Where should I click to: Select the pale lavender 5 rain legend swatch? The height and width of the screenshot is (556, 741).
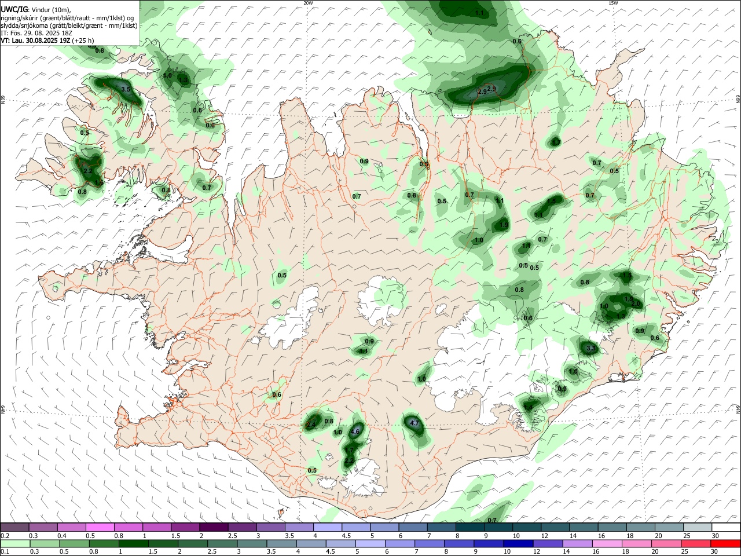tap(370, 544)
